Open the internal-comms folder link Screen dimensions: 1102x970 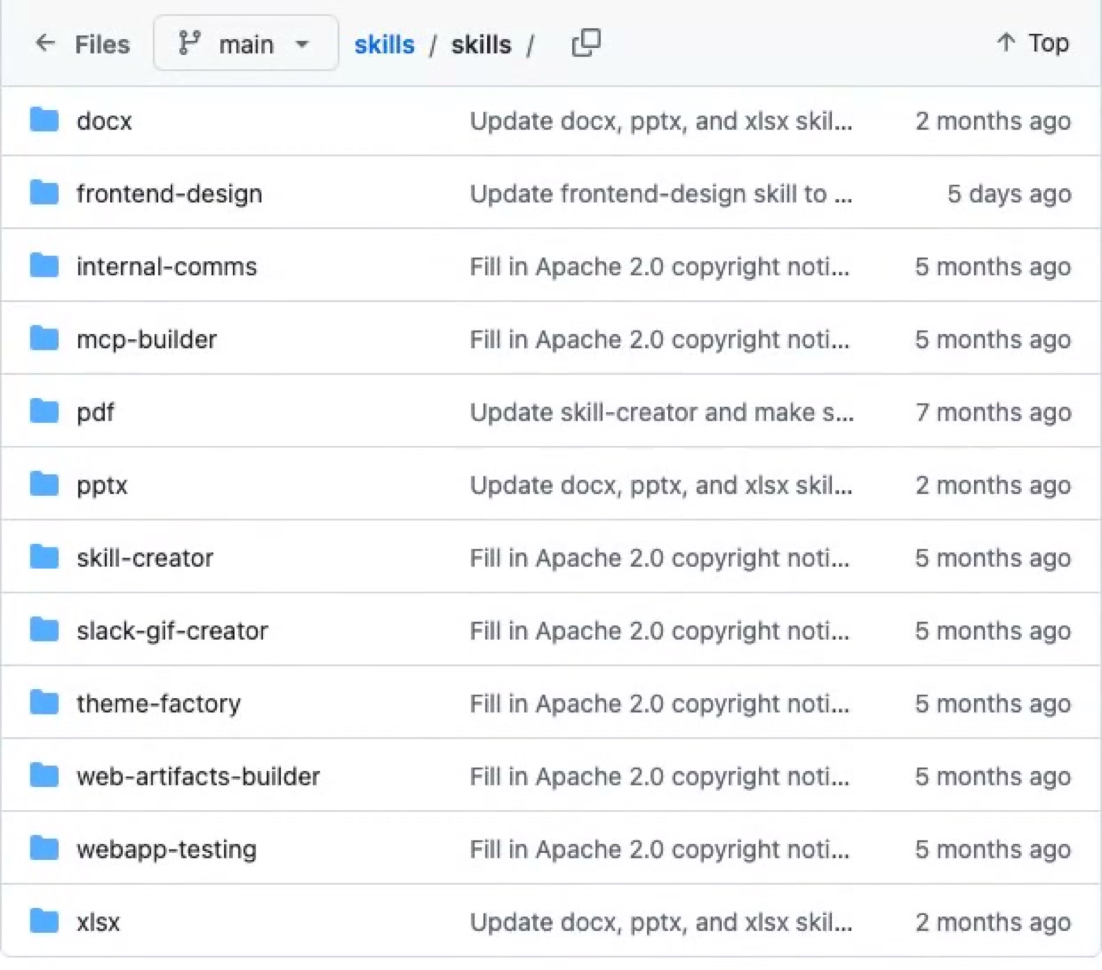167,266
